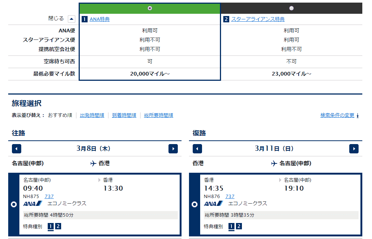Click award type badge 1 on NH876
The image size is (372, 239).
click(x=231, y=226)
